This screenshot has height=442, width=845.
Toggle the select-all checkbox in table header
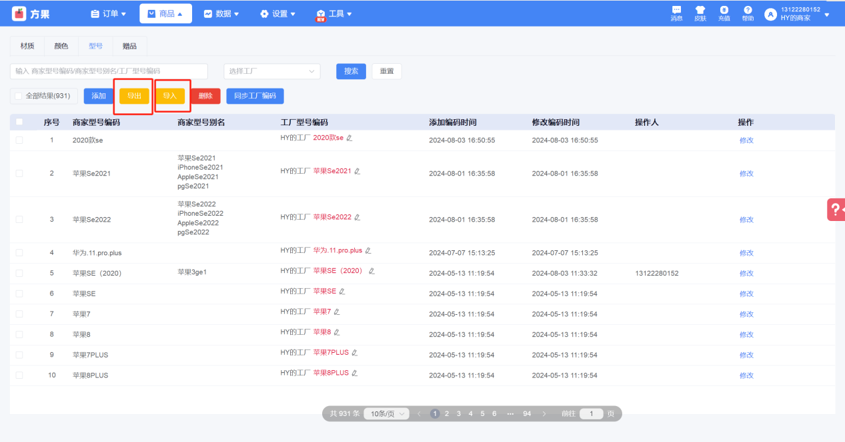pos(19,122)
